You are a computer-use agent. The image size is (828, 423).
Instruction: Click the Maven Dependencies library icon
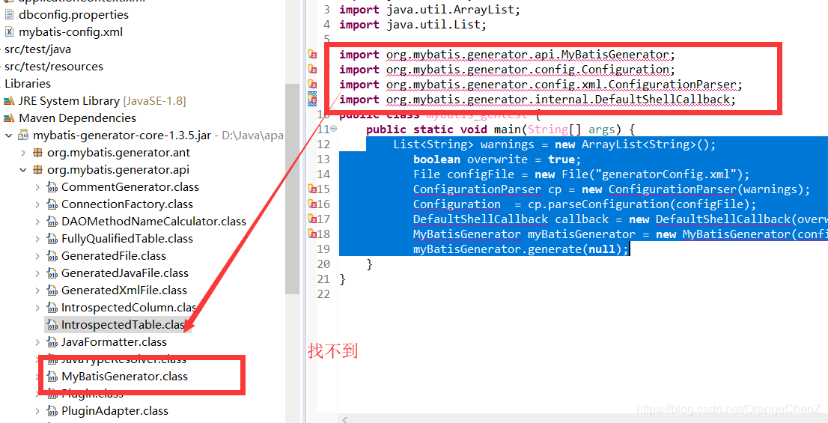coord(9,118)
